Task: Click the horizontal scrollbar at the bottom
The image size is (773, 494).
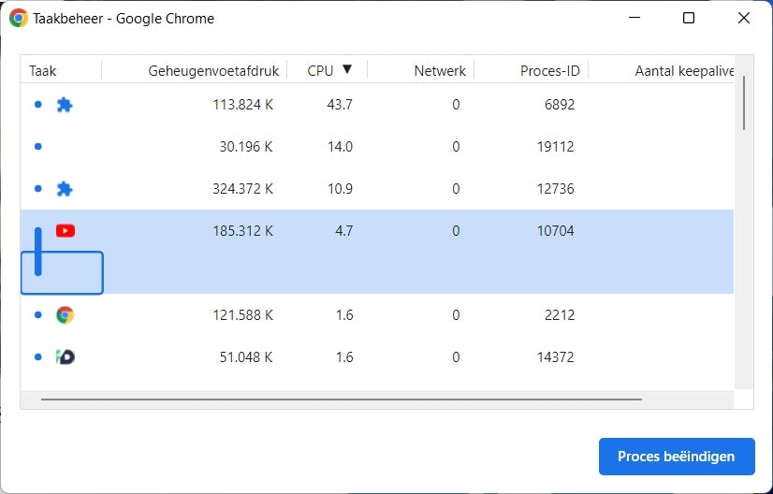Action: tap(342, 400)
